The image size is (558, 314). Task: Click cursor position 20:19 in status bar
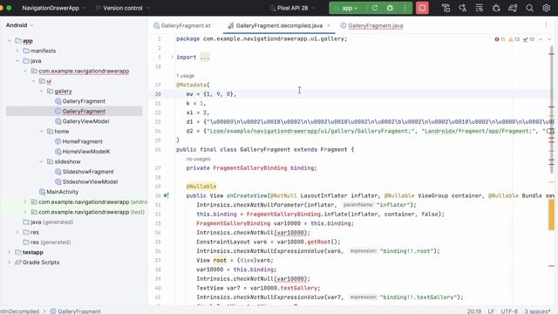[474, 311]
